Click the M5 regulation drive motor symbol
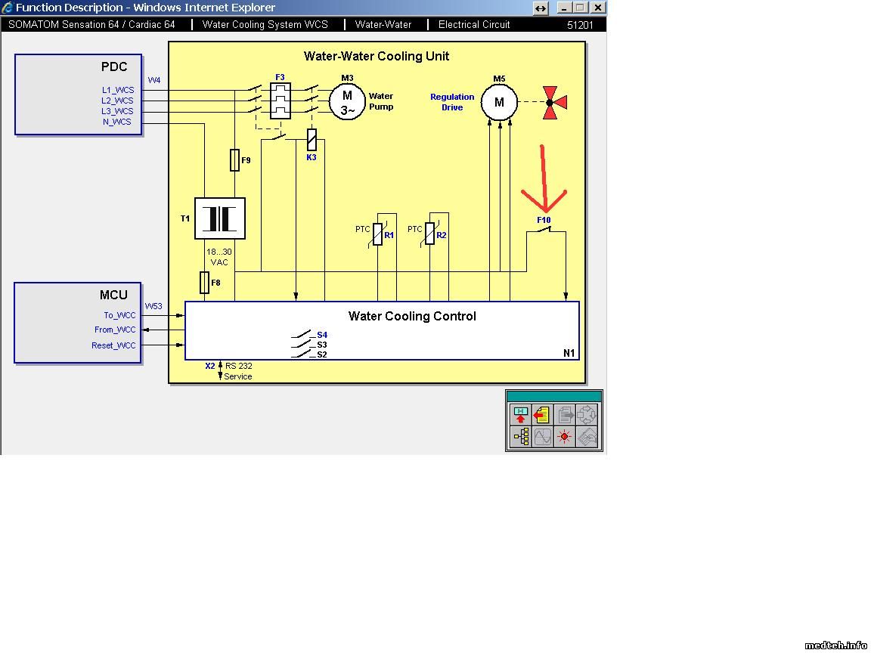Image resolution: width=871 pixels, height=653 pixels. pos(499,102)
